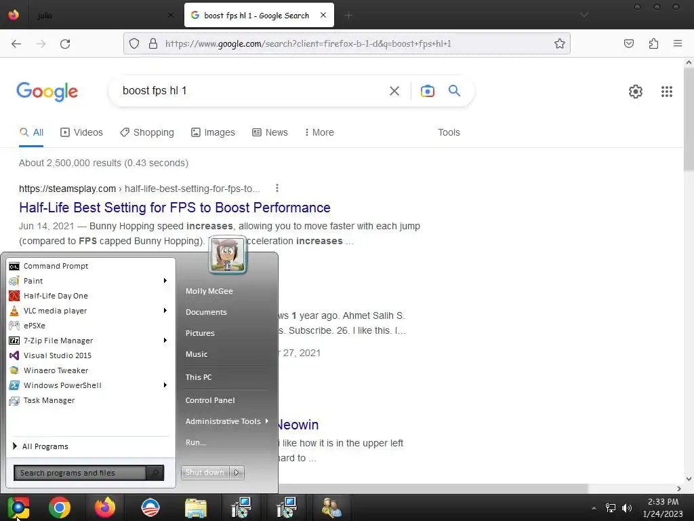Open Half-Life Best Setting for FPS result
The image size is (694, 521).
[x=175, y=208]
